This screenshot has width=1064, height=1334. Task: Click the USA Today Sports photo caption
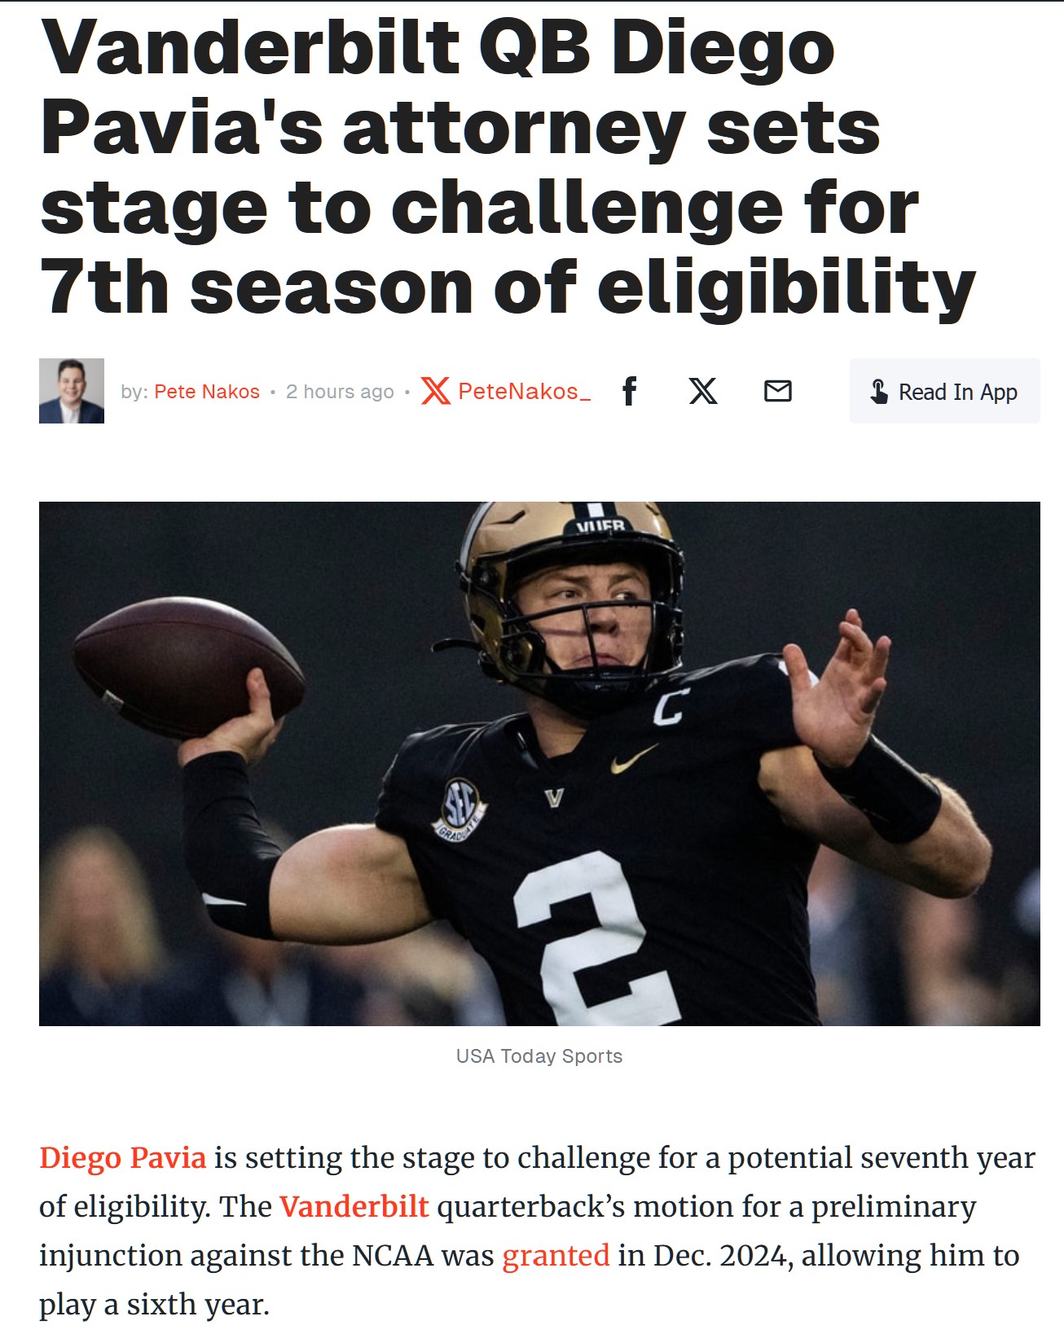coord(539,1056)
